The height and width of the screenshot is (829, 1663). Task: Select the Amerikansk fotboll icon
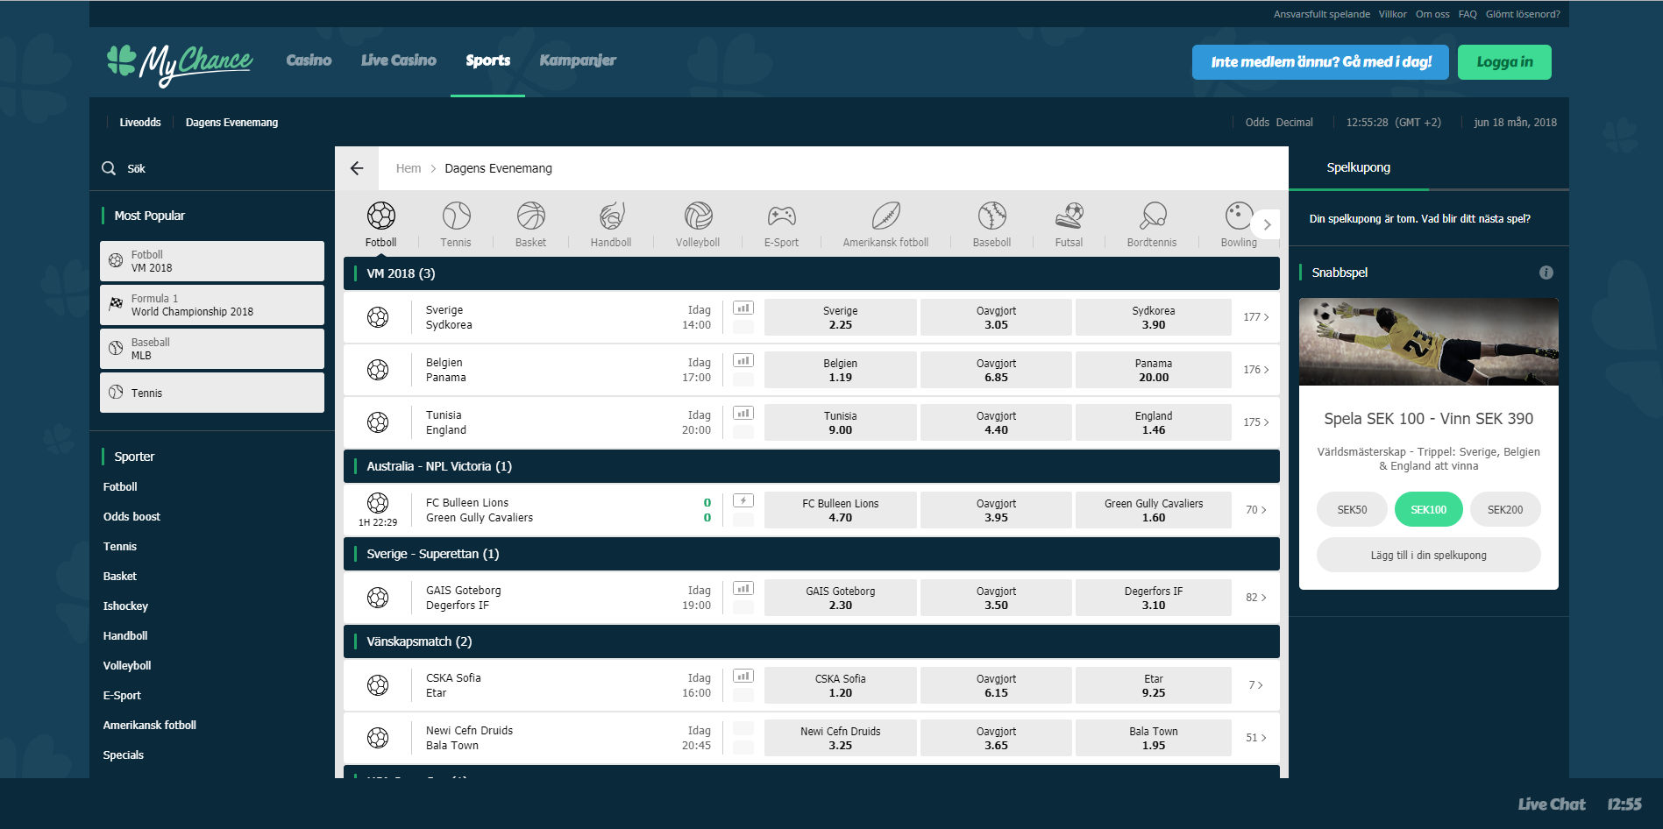point(885,216)
